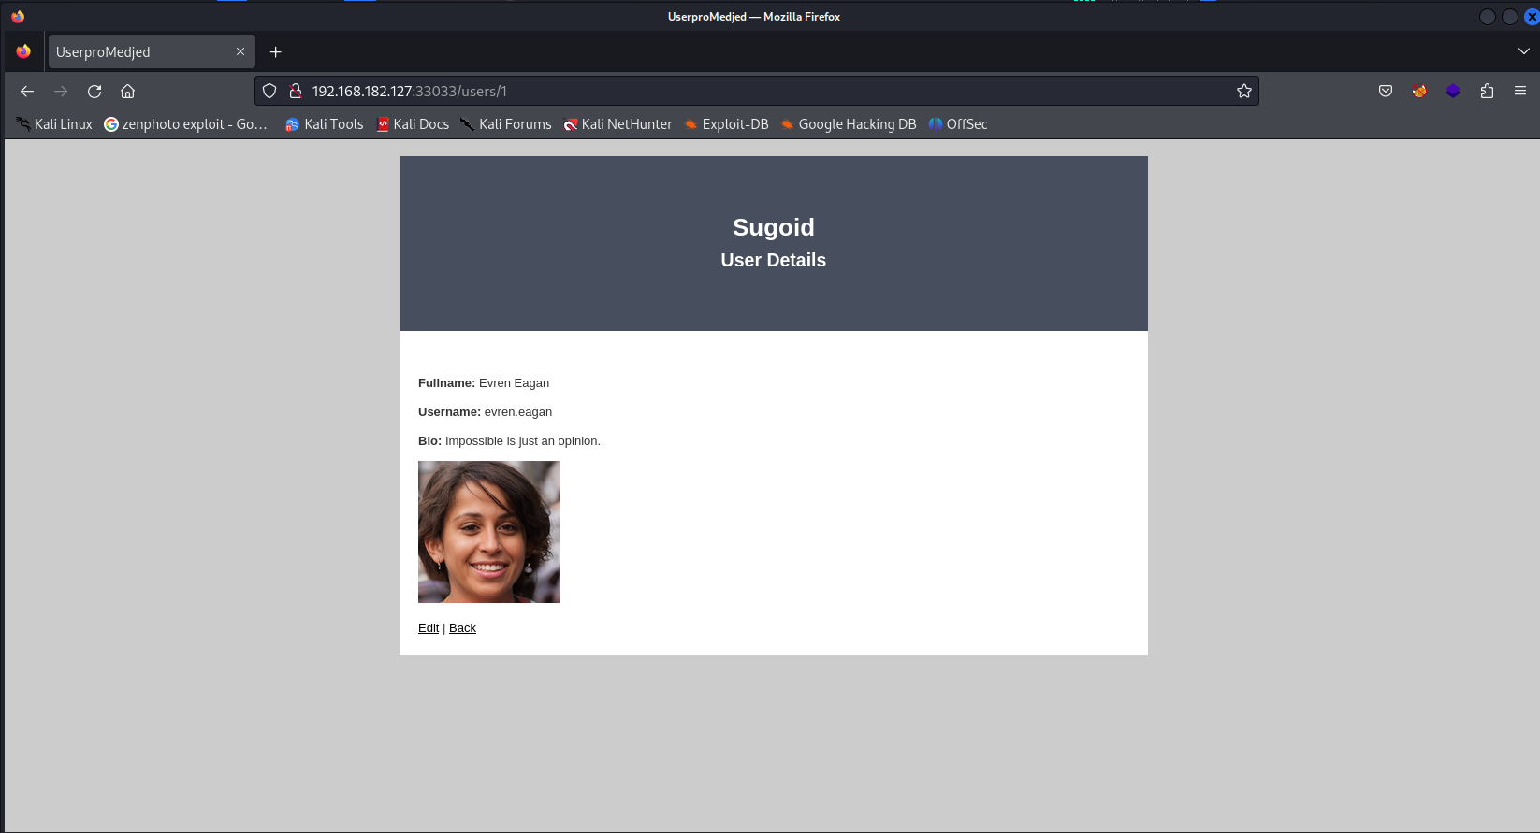Open the Exploit-DB bookmark
This screenshot has height=833, width=1540.
[x=726, y=124]
